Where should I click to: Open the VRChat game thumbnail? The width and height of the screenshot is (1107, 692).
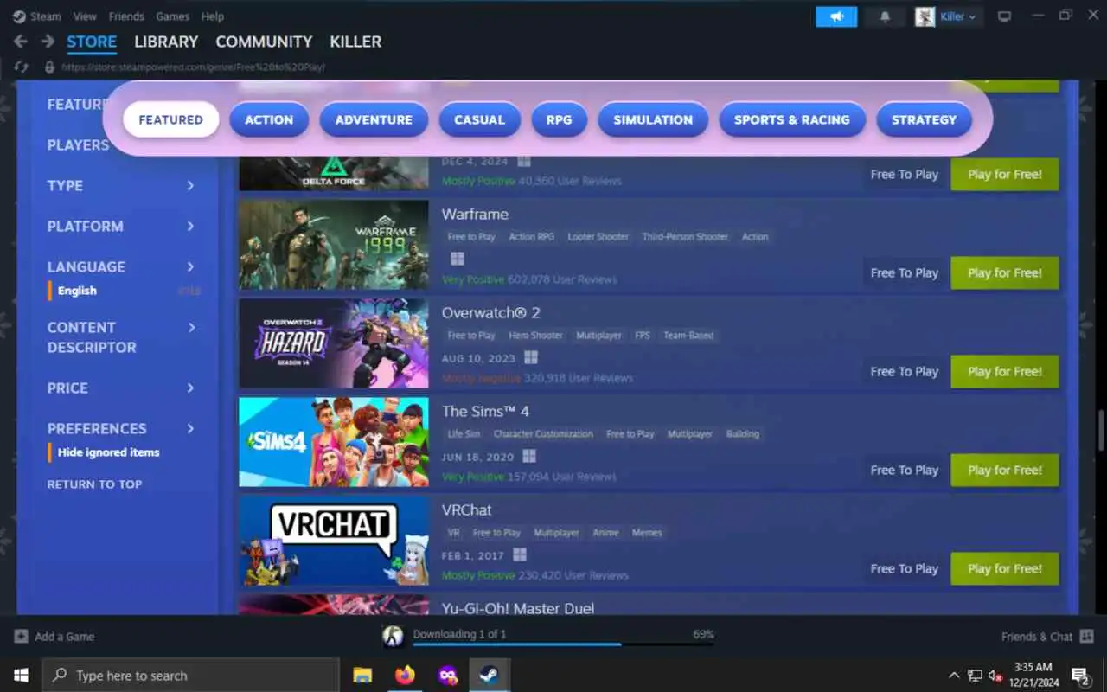click(x=334, y=541)
